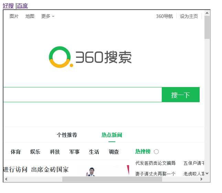The height and width of the screenshot is (193, 222).
Task: Open hot search starting with 五保户
Action: click(194, 163)
